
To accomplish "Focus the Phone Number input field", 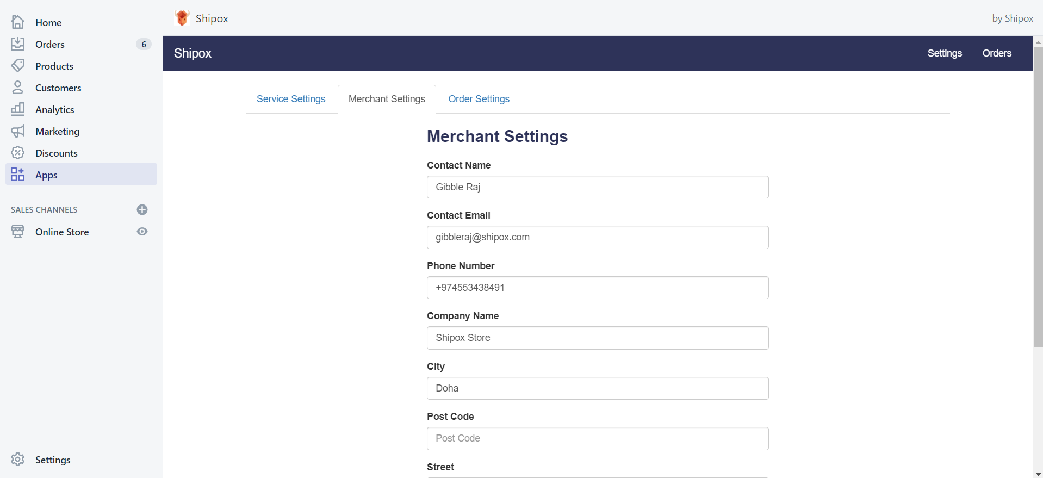I will point(598,288).
